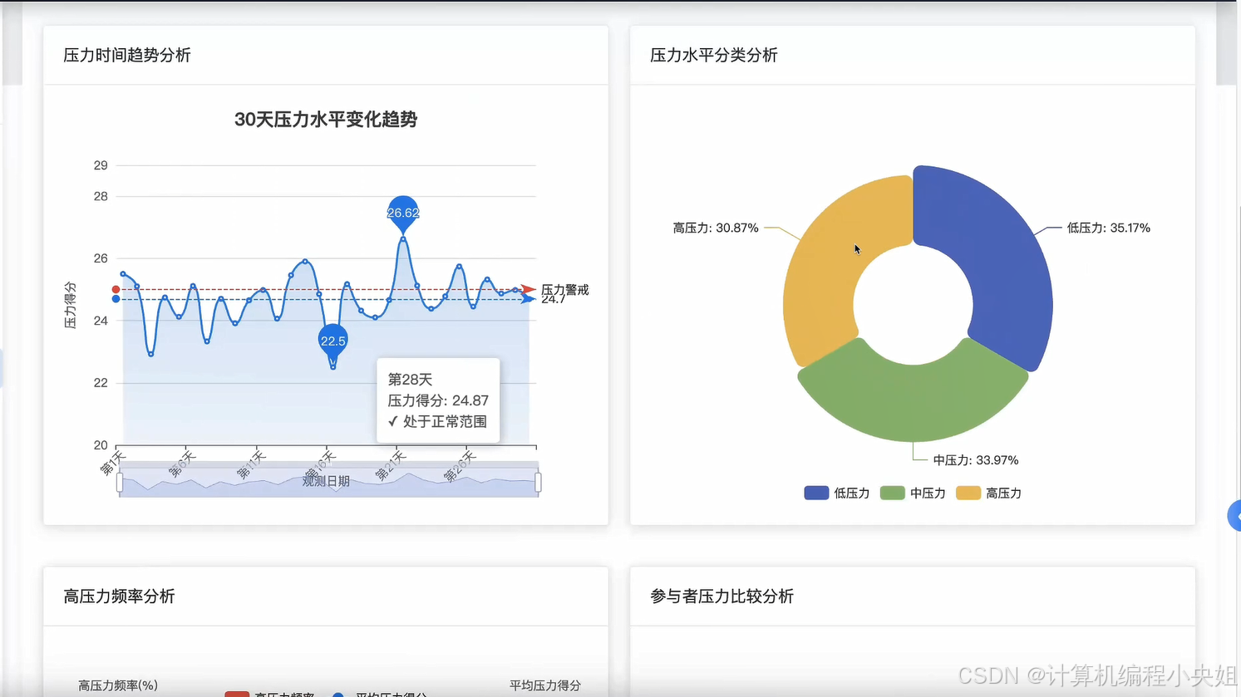Click the 压力水平分类分析 card title

coord(714,55)
